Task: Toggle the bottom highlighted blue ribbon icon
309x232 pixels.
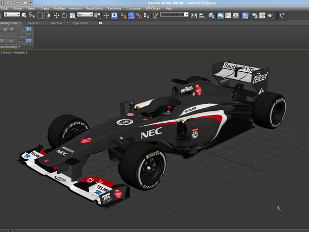Action: point(29,41)
